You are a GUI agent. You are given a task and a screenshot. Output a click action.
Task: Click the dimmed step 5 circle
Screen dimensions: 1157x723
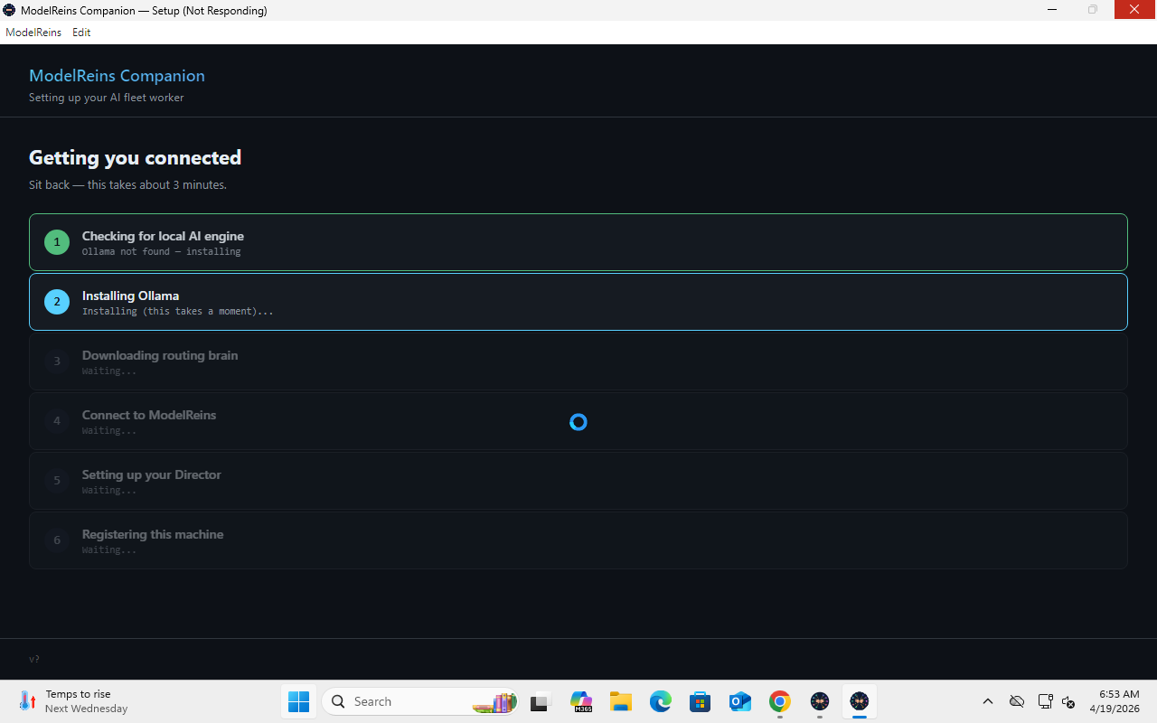57,481
